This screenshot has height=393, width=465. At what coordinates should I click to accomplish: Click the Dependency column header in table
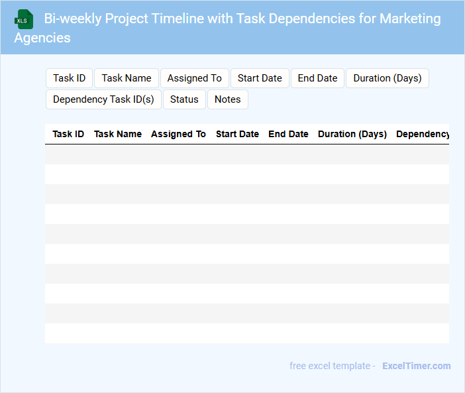point(423,134)
